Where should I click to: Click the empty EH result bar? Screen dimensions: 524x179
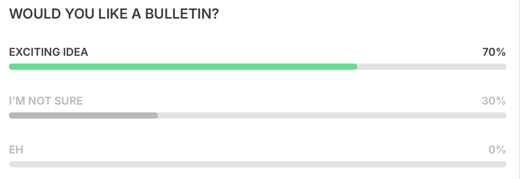point(258,164)
